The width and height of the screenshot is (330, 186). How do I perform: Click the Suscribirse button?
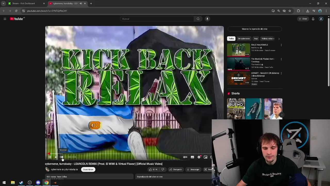88,169
